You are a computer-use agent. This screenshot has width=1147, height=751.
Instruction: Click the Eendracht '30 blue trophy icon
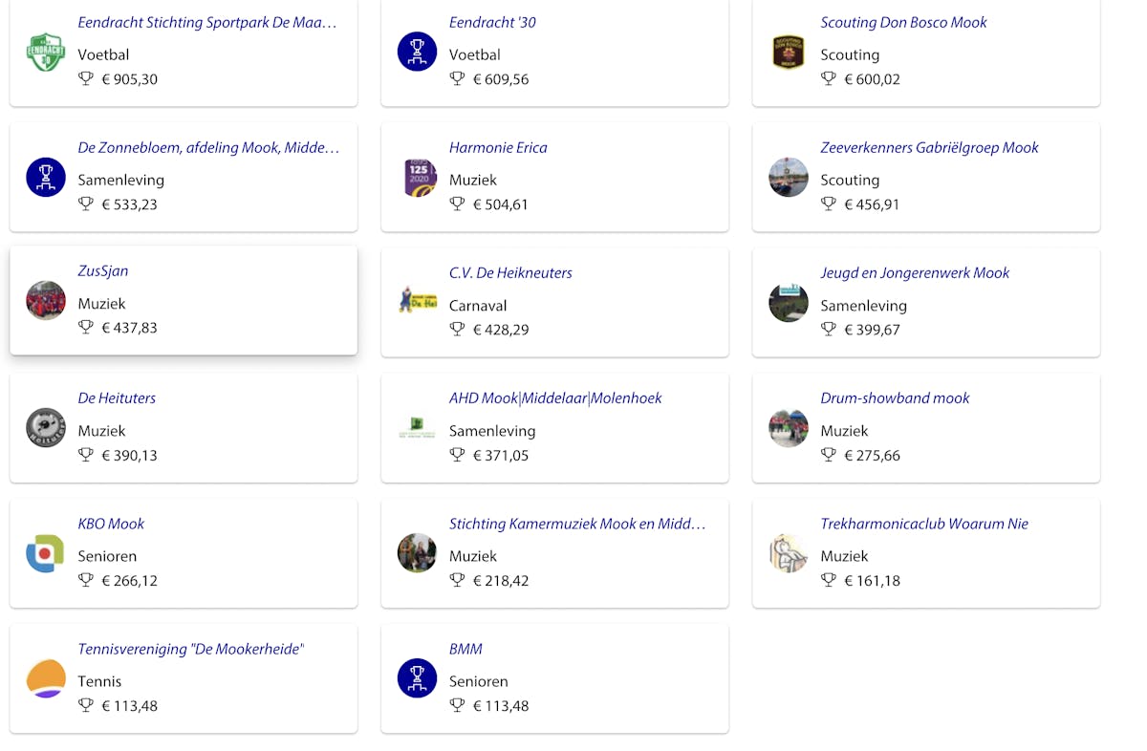coord(417,52)
